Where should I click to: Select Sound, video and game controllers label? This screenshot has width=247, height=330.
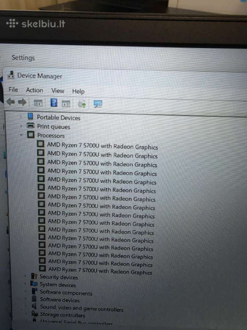click(82, 308)
